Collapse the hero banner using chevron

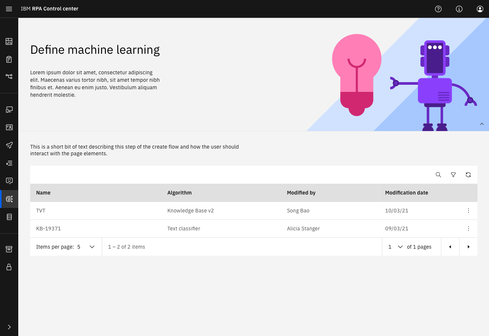(482, 124)
